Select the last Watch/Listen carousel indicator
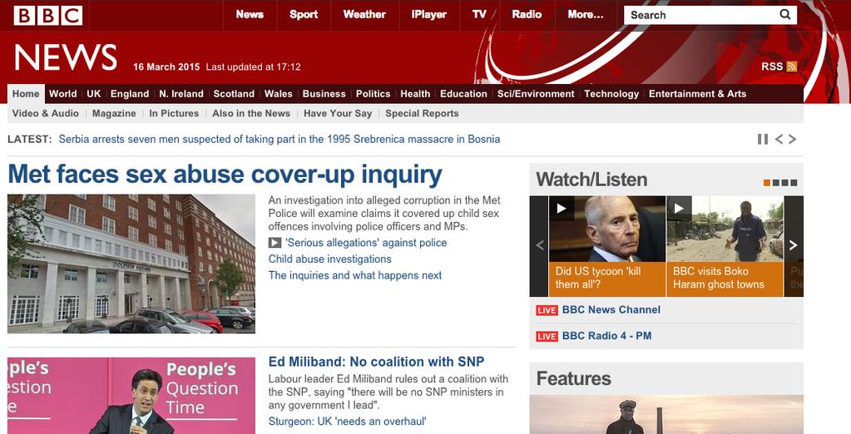 click(794, 183)
